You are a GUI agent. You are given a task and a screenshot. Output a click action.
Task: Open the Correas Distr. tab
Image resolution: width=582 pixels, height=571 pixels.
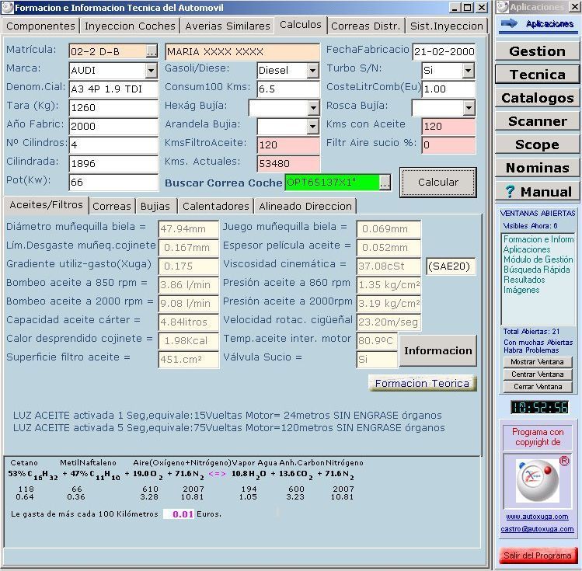(366, 26)
